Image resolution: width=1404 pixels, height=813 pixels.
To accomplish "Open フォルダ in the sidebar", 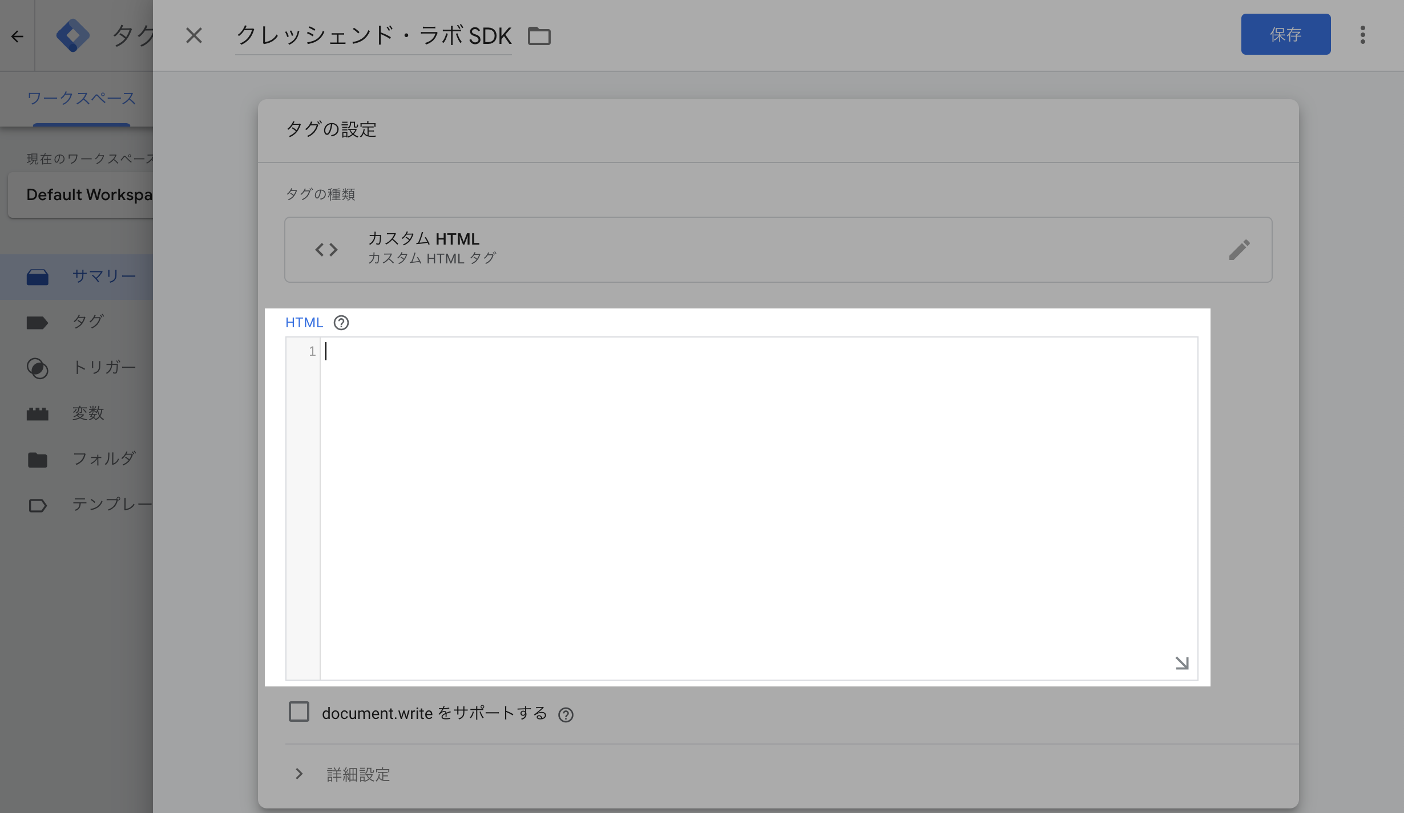I will click(x=76, y=459).
